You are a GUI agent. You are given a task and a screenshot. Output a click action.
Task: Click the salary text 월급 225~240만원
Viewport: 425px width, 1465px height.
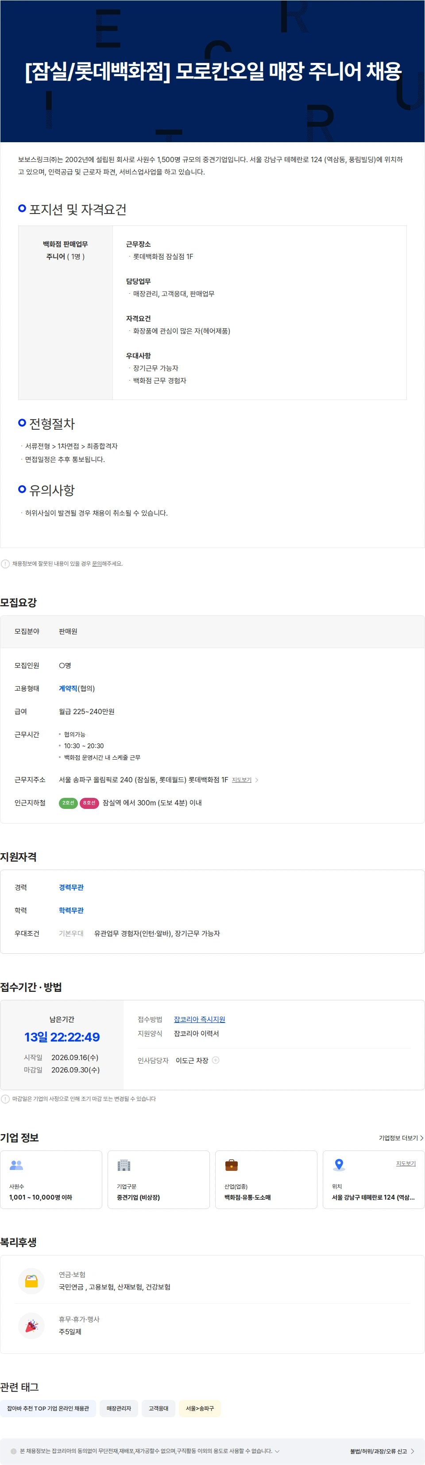click(x=87, y=711)
